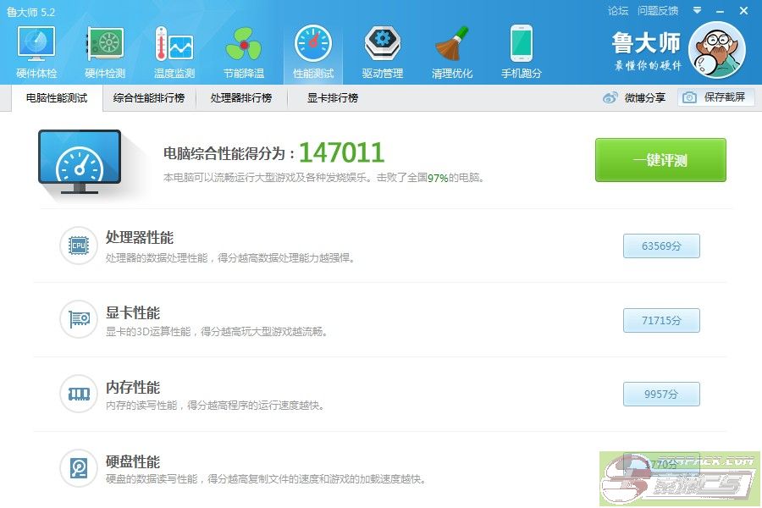Screen dimensions: 762x508
Task: Click the 保存截屏 button
Action: click(716, 97)
